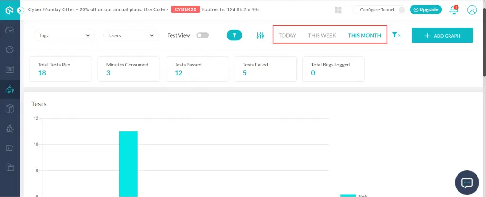The height and width of the screenshot is (197, 486).
Task: Click the LambdaTest logo in the sidebar
Action: pos(8,9)
